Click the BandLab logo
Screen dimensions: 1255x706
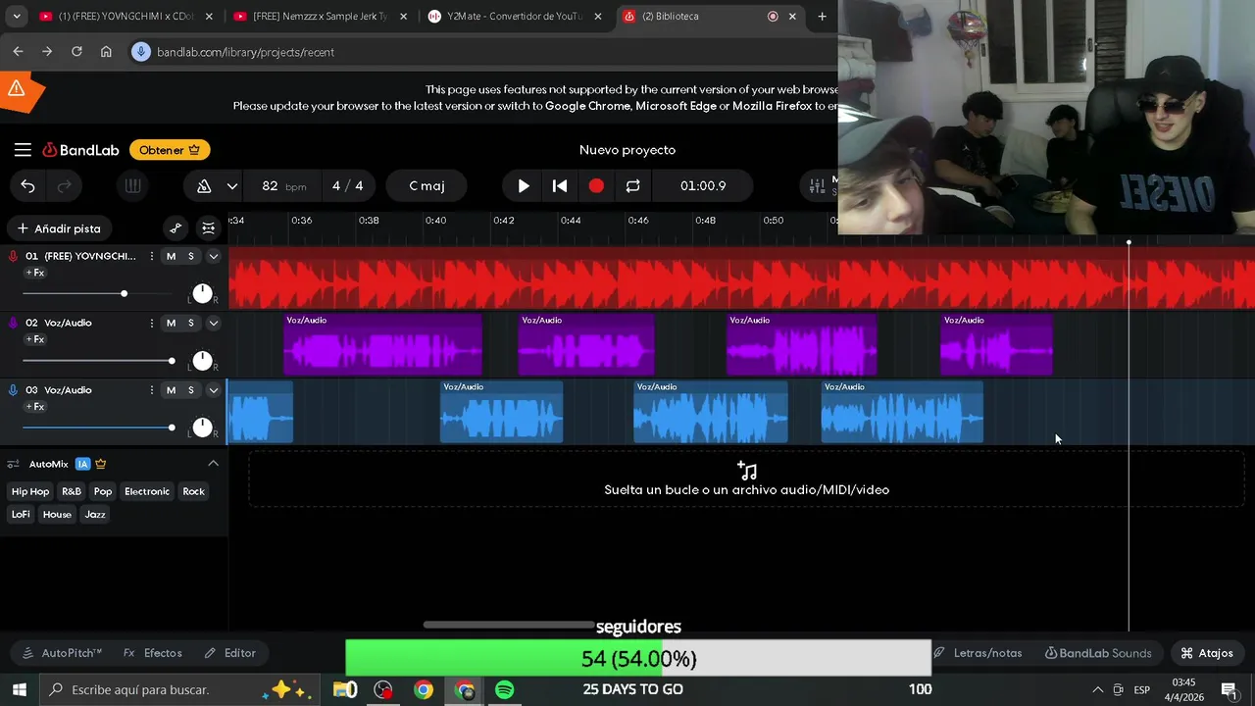[x=80, y=150]
